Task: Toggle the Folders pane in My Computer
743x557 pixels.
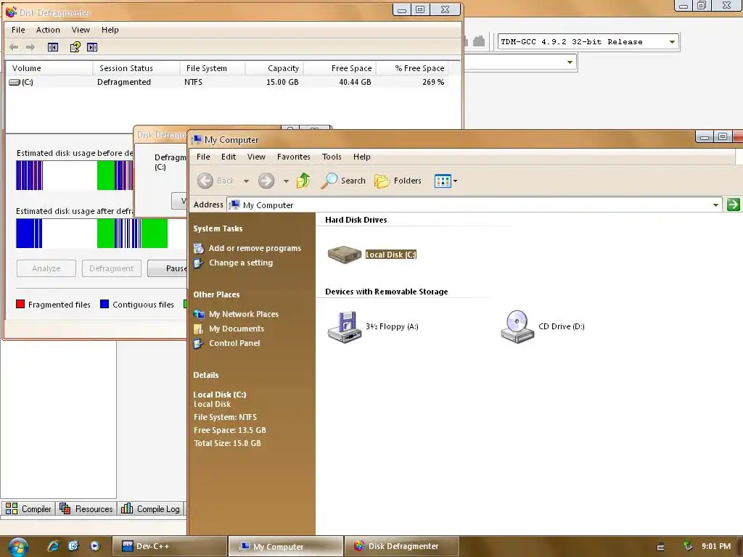Action: click(x=398, y=181)
